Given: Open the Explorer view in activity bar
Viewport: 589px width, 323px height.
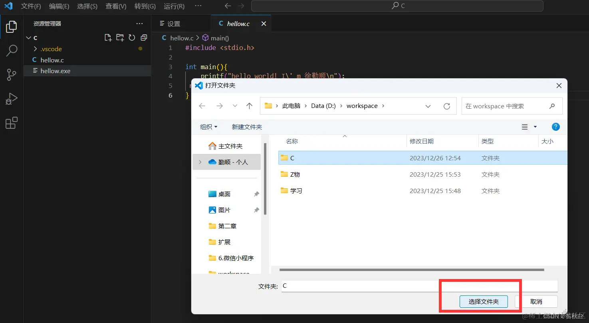Looking at the screenshot, I should point(12,27).
